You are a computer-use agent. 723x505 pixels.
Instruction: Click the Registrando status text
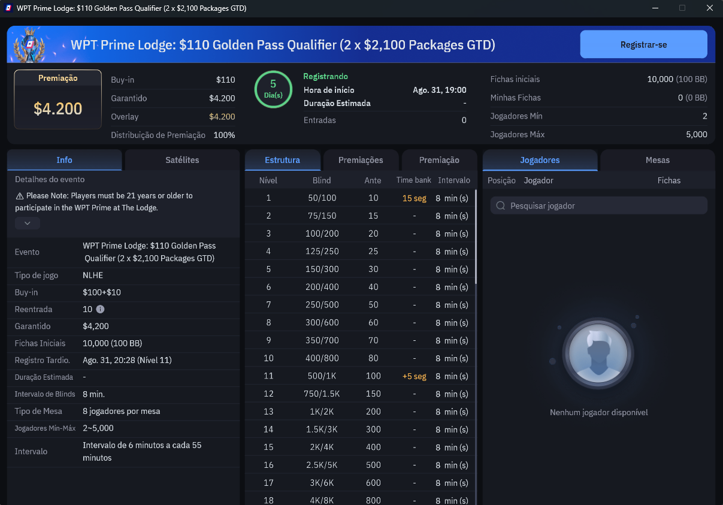(x=325, y=77)
